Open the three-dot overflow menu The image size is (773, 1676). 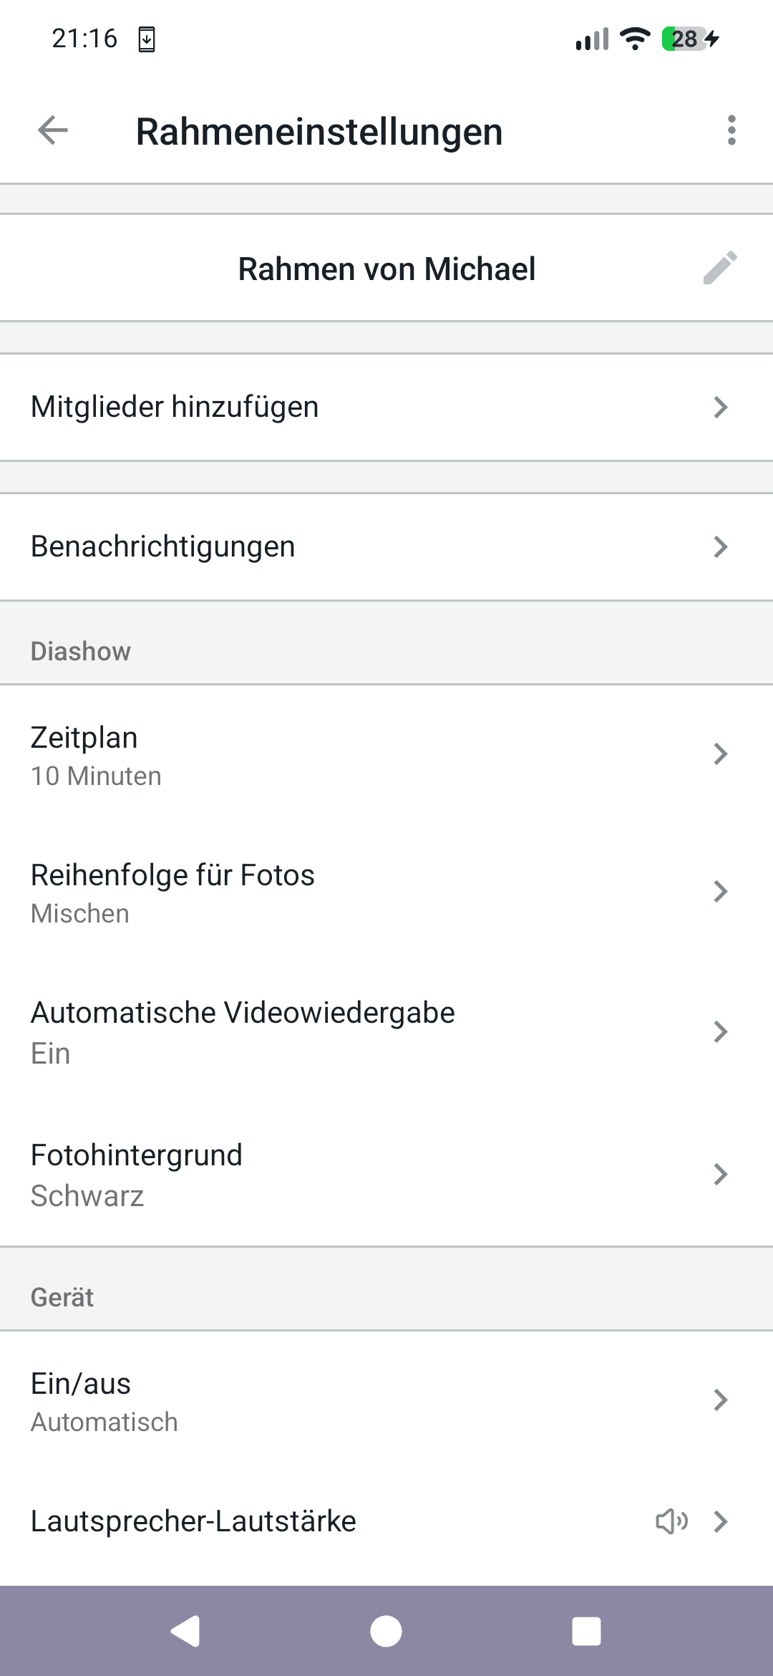click(x=731, y=130)
